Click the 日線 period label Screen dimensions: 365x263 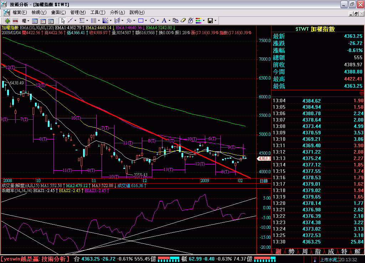(x=264, y=181)
